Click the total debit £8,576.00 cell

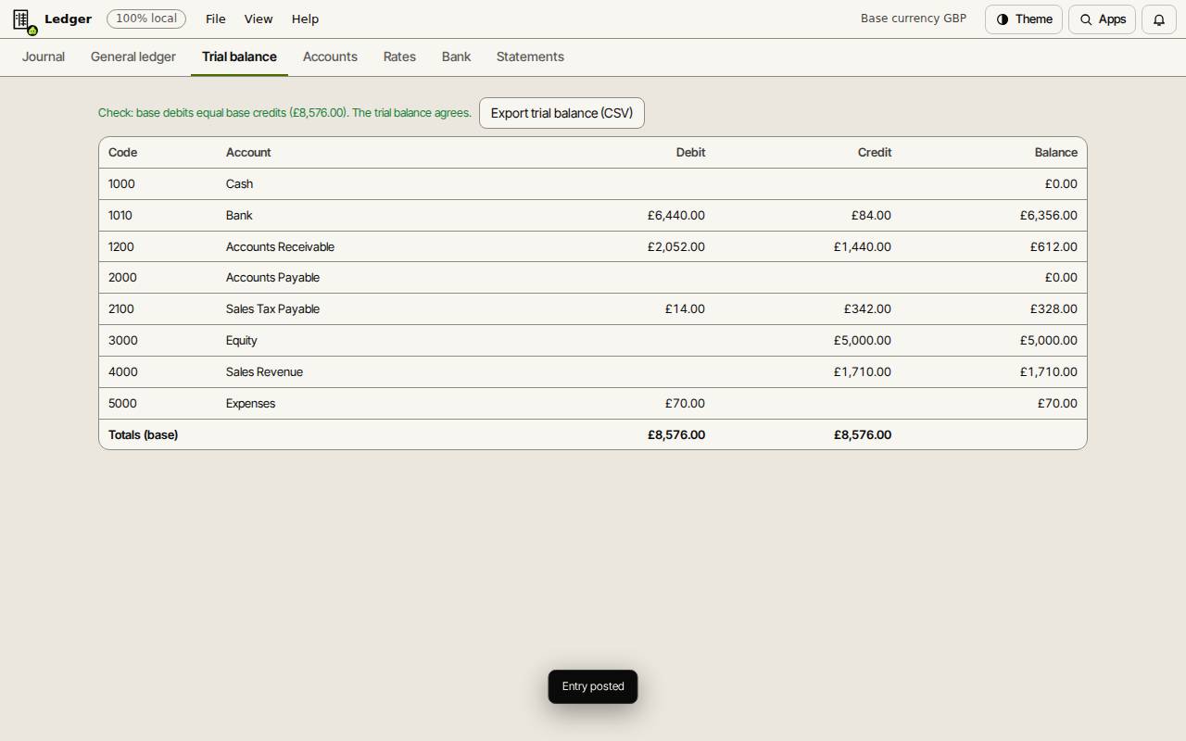676,434
